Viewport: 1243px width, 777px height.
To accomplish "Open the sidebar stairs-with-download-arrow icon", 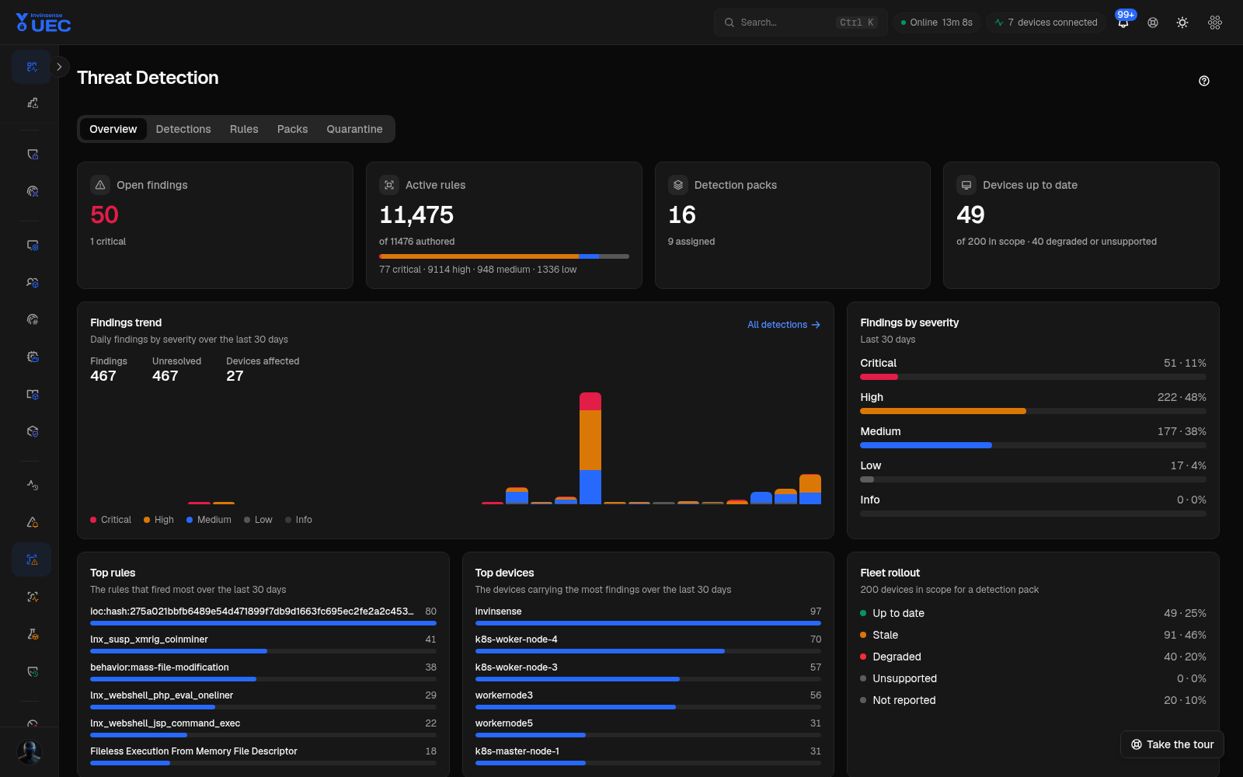I will pyautogui.click(x=32, y=103).
